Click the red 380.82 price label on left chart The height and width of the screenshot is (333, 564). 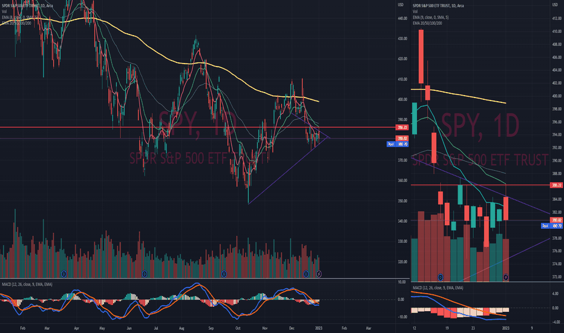(x=402, y=139)
